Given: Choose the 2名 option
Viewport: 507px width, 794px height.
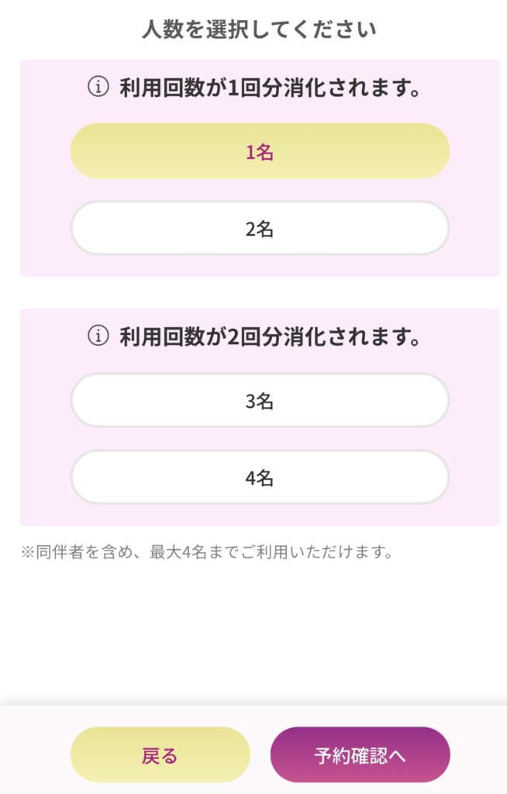Looking at the screenshot, I should point(260,229).
